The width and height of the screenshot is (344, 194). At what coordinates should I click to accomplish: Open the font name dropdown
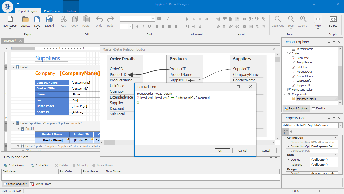pos(153,19)
